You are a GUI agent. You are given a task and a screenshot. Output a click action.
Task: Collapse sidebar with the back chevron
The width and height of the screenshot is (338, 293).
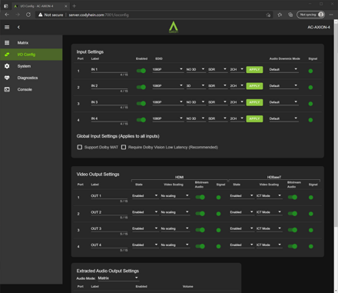[x=18, y=27]
